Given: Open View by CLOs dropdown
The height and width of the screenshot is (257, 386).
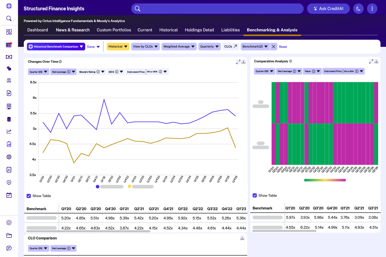Looking at the screenshot, I should [x=145, y=47].
